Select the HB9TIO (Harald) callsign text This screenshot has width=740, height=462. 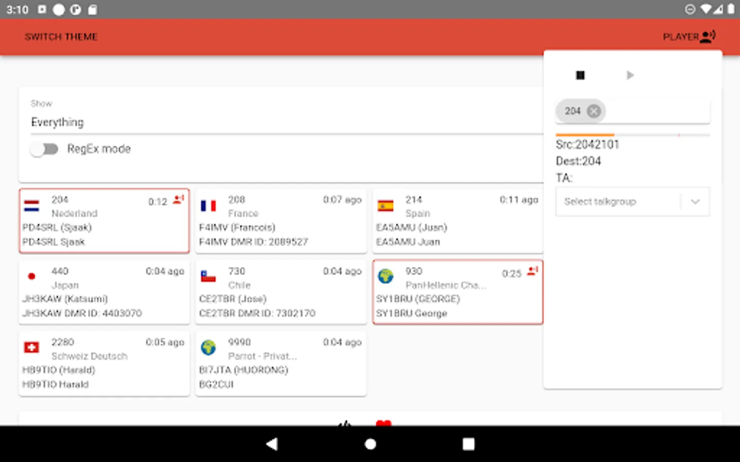[59, 370]
